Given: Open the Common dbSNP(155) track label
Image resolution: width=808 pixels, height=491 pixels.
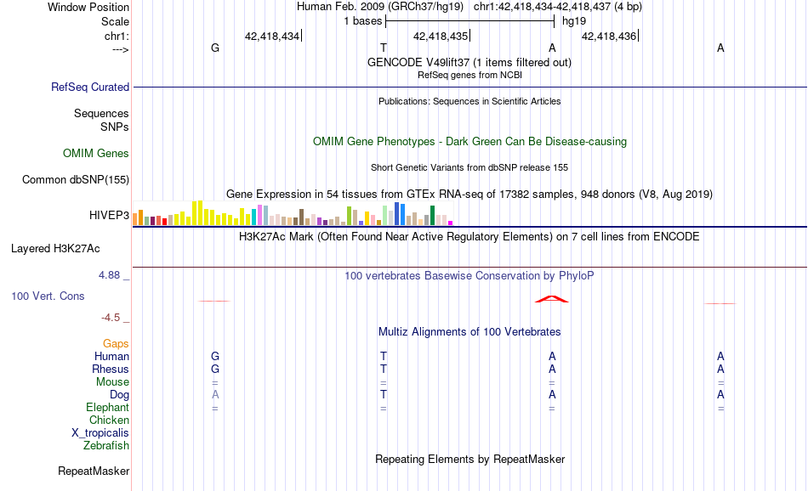Looking at the screenshot, I should (75, 179).
